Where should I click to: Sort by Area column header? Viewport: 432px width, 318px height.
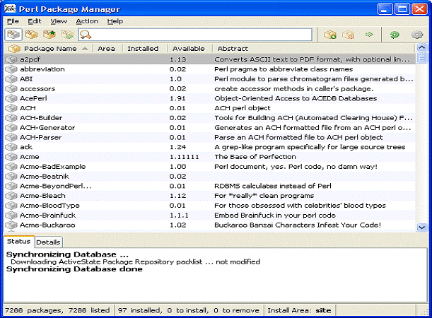(x=107, y=49)
